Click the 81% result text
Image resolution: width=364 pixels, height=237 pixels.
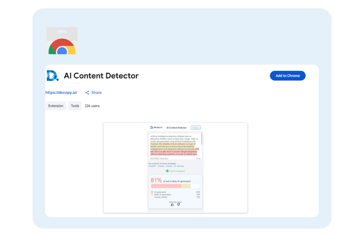click(156, 180)
